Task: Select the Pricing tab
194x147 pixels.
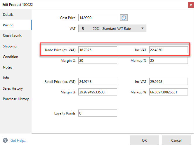Action: pos(8,25)
